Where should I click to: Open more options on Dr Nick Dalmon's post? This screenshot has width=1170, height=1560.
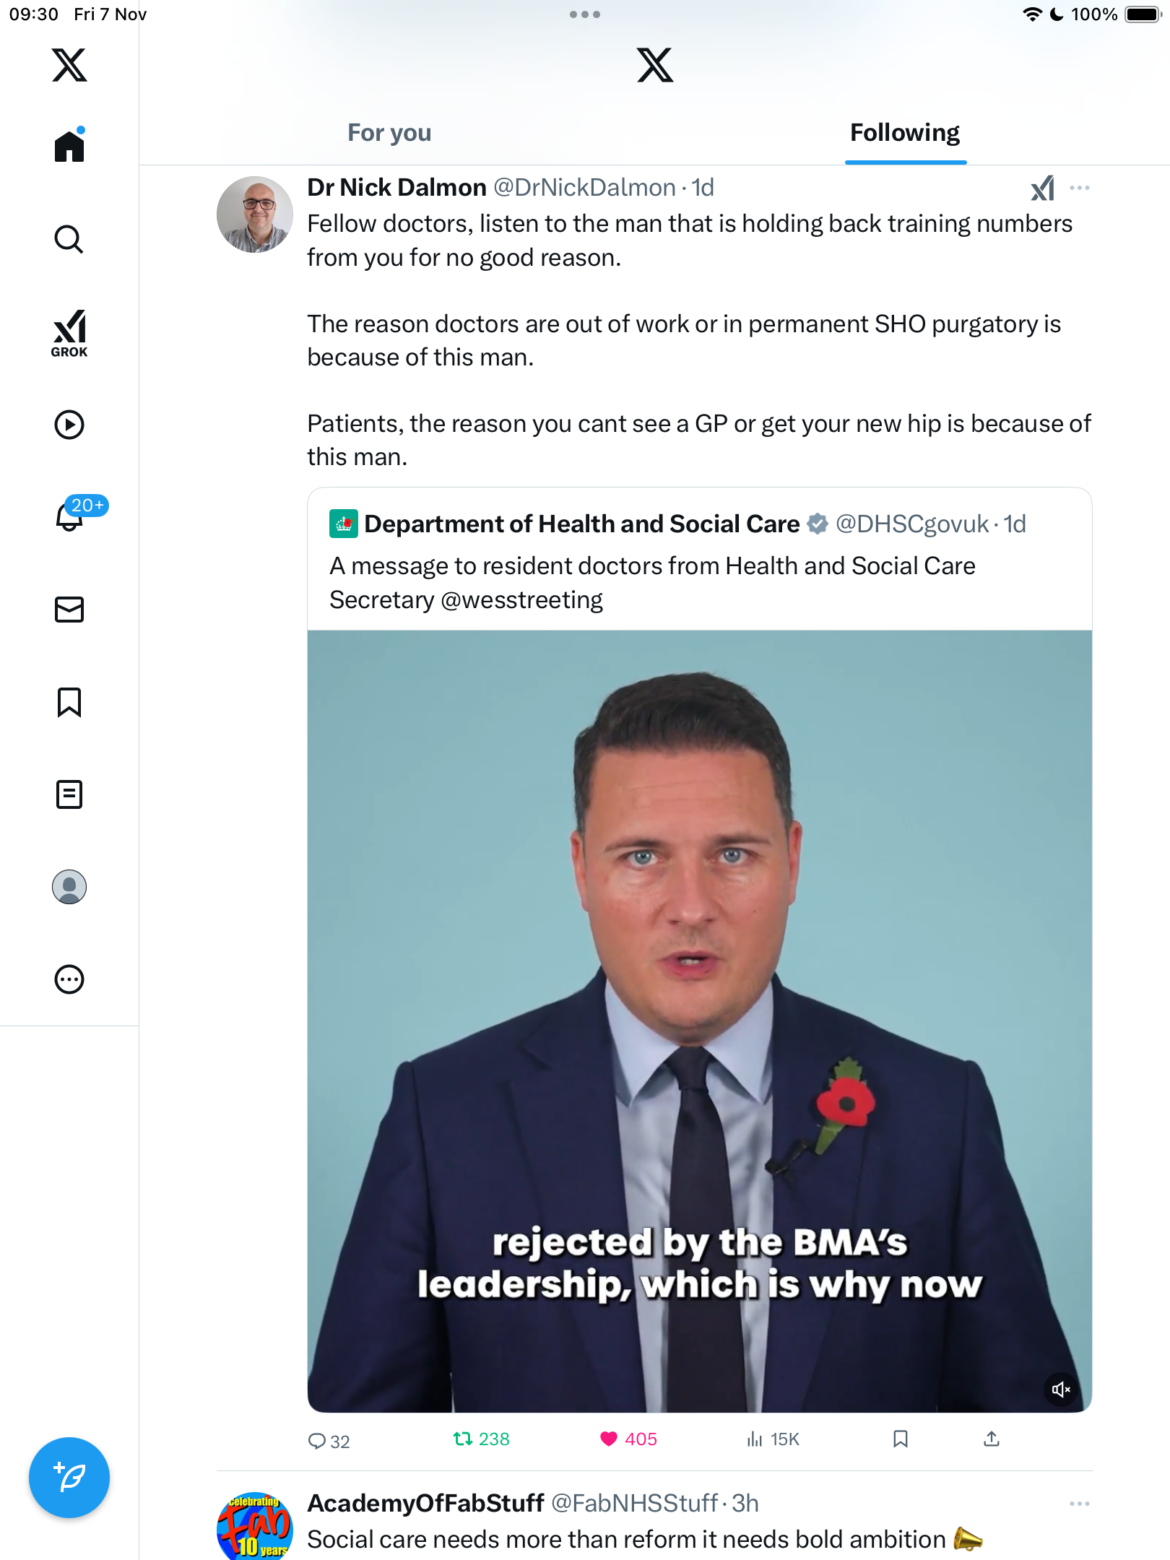pos(1080,188)
